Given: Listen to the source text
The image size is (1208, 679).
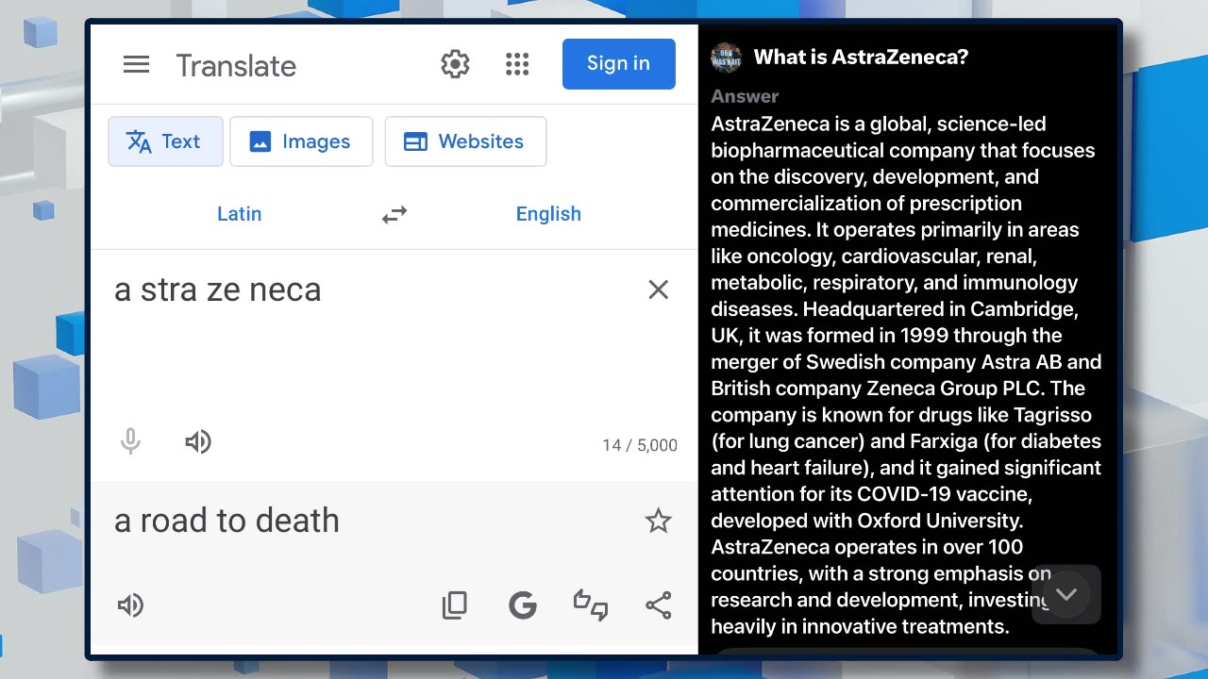Looking at the screenshot, I should (x=198, y=441).
